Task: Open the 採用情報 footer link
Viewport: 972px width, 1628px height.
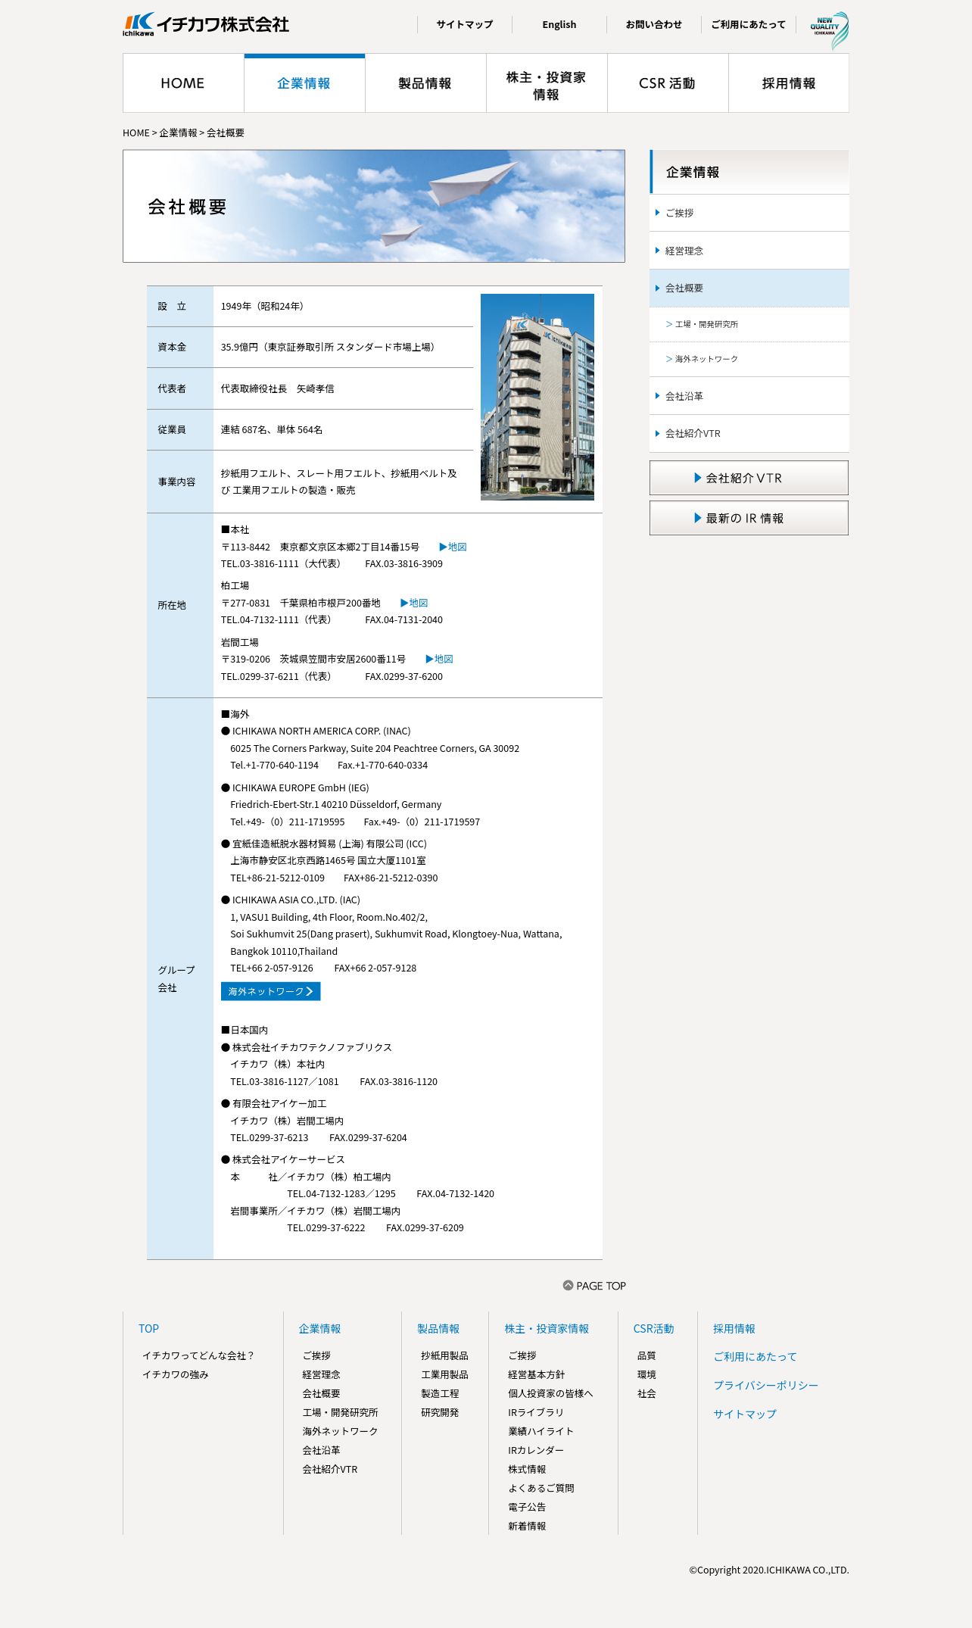Action: point(734,1329)
